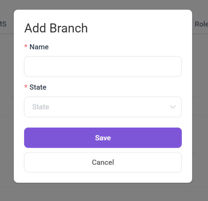Click the white "Save" text label
208x201 pixels.
pos(103,138)
